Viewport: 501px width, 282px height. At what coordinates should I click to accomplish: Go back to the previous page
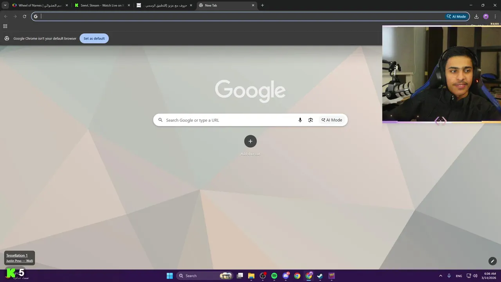pos(5,16)
